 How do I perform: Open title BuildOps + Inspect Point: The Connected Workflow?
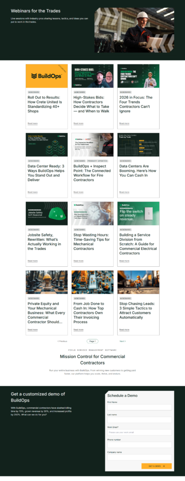[x=92, y=173]
